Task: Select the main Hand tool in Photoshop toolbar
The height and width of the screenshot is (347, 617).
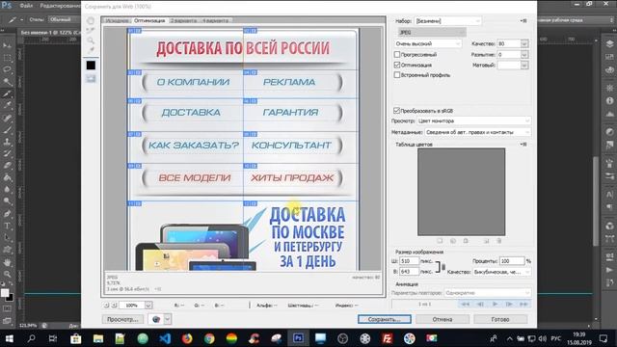Action: [x=7, y=262]
